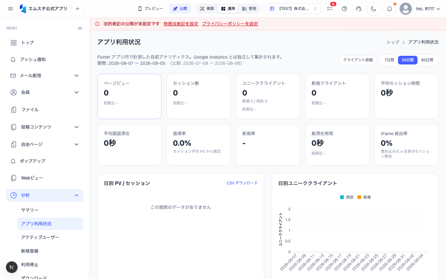This screenshot has height=279, width=446.
Task: Click the トップ grid icon in sidebar
Action: pyautogui.click(x=14, y=43)
